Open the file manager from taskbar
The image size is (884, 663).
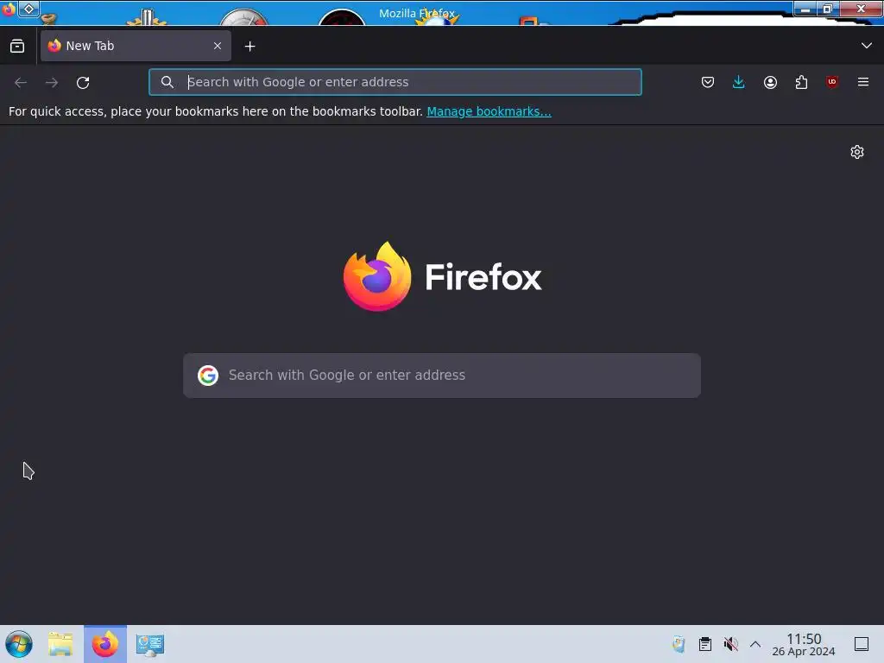60,644
